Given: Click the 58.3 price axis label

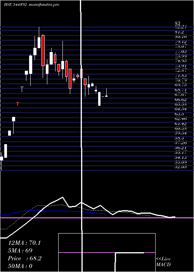Looking at the screenshot, I should pyautogui.click(x=179, y=138).
